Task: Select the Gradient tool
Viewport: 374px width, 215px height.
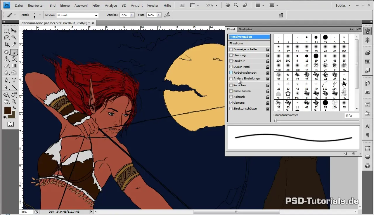Action: click(14, 66)
